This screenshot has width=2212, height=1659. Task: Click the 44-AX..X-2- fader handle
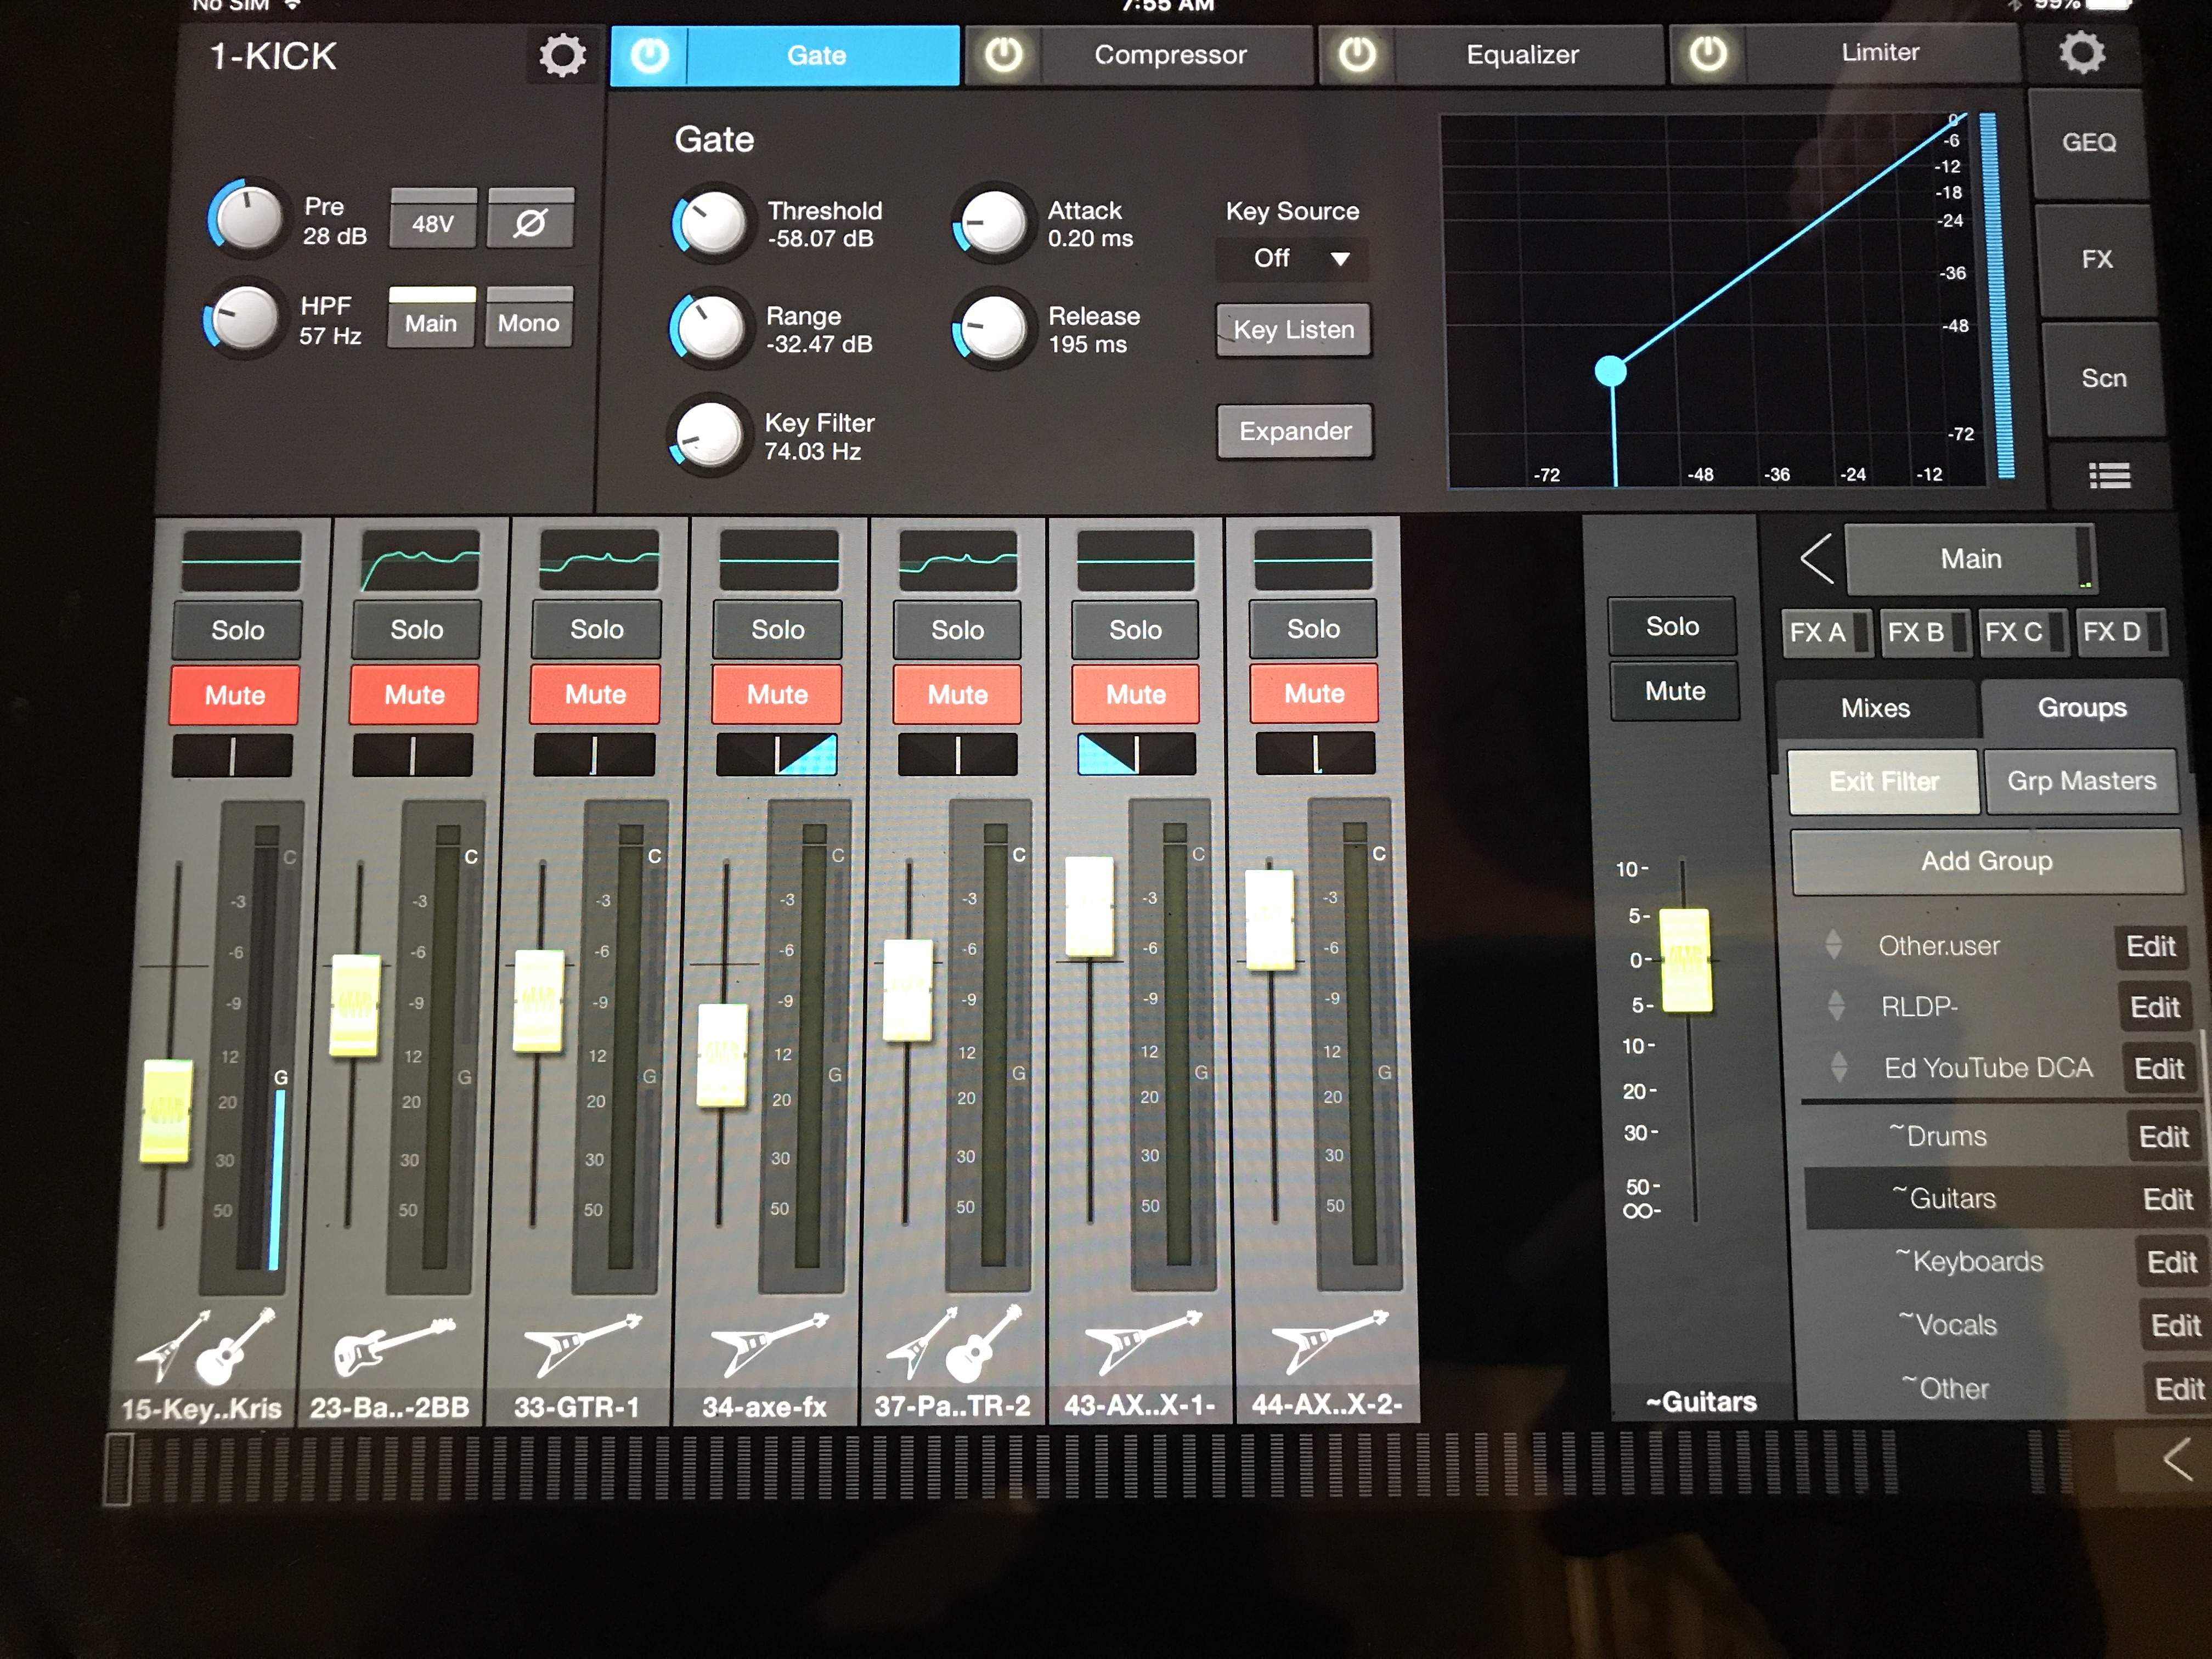(1270, 919)
